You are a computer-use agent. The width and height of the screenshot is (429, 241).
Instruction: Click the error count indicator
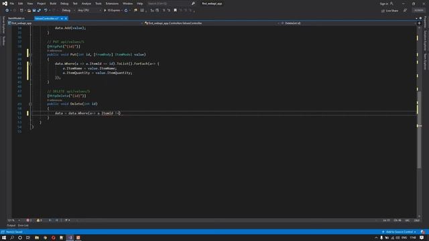[29, 220]
